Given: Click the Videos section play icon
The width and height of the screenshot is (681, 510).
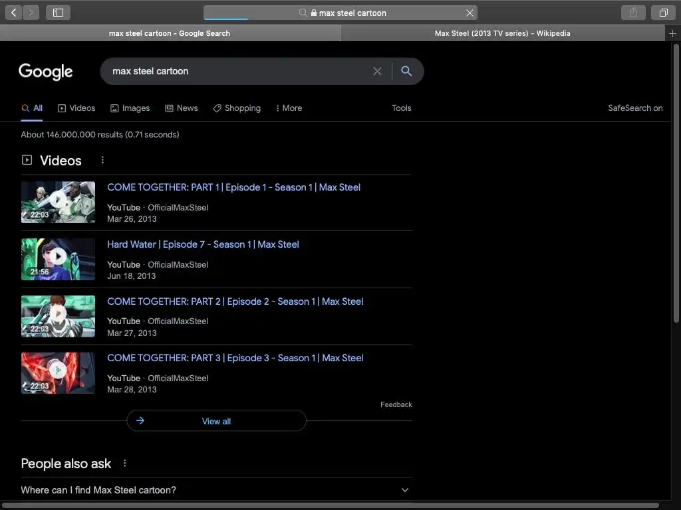Looking at the screenshot, I should coord(27,160).
